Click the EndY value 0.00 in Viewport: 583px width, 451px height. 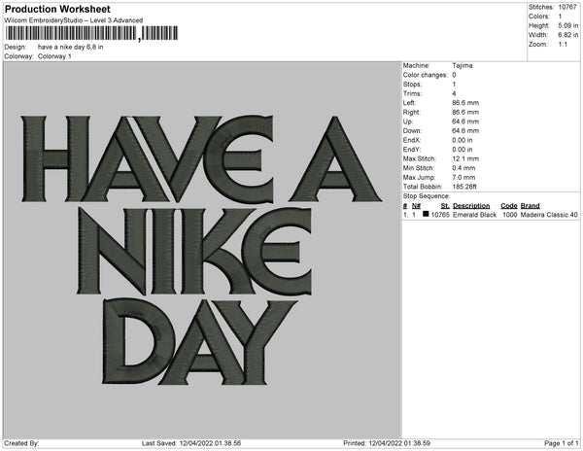pos(463,150)
